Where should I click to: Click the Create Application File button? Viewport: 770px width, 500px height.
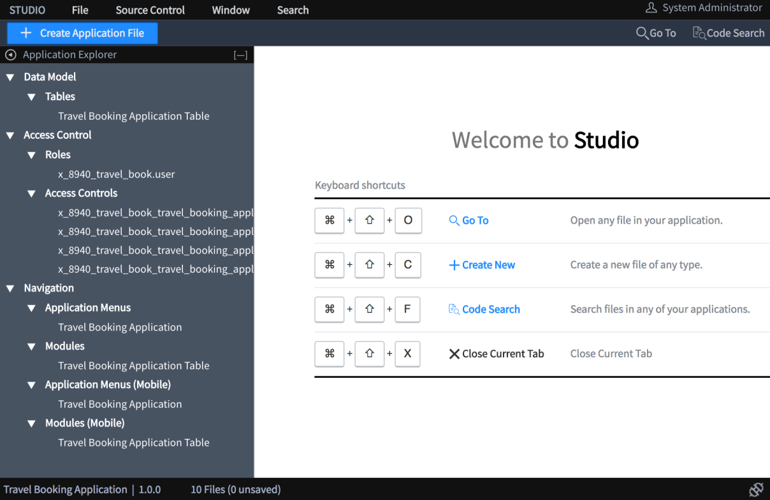point(82,32)
